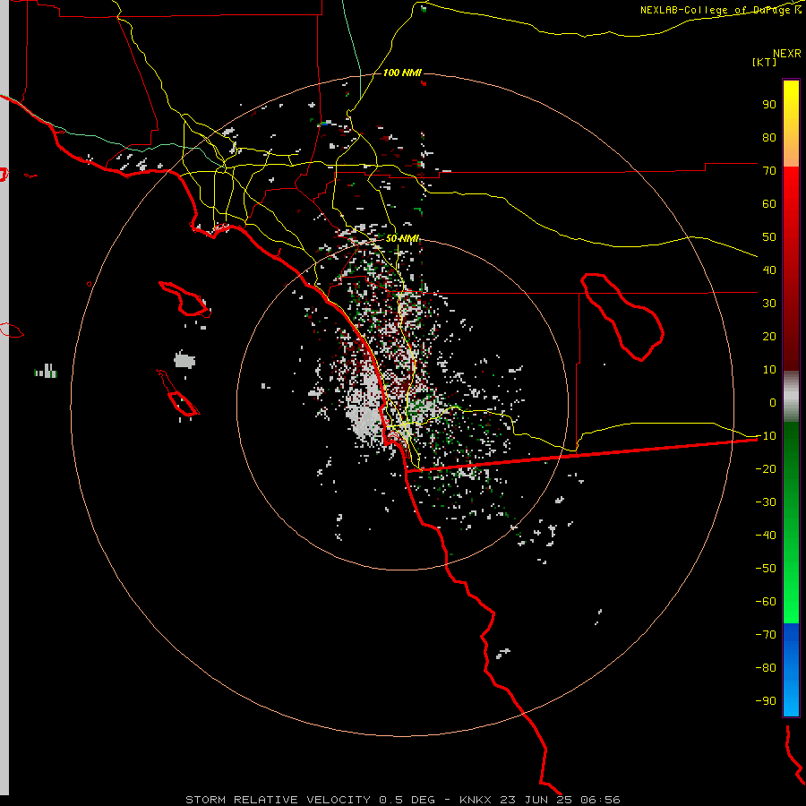
Task: Click the -40 value on velocity scale
Action: click(766, 536)
